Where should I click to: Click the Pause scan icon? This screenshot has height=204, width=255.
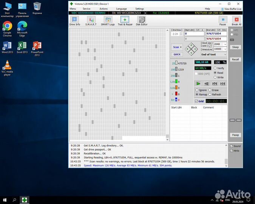(223, 21)
